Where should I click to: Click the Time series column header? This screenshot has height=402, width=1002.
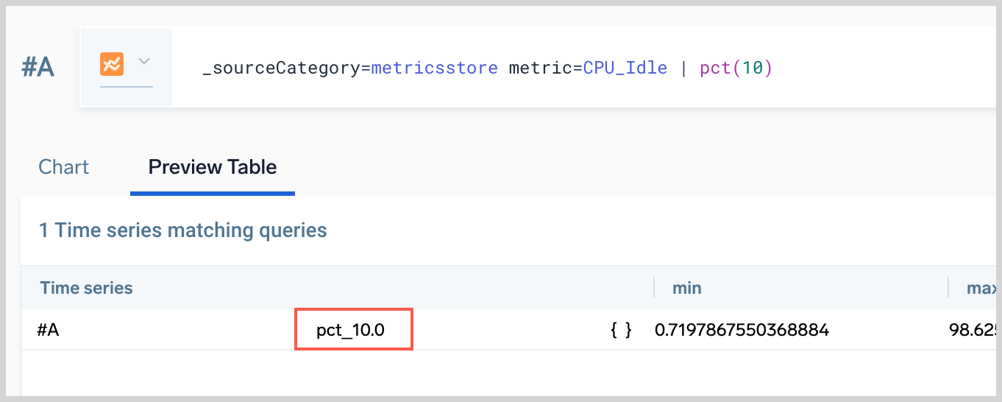[87, 288]
